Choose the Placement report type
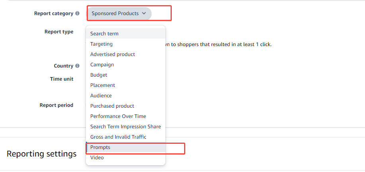This screenshot has width=365, height=172. click(103, 85)
